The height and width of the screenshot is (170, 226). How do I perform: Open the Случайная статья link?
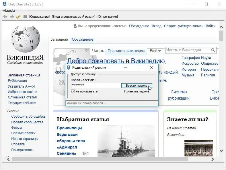click(x=22, y=97)
